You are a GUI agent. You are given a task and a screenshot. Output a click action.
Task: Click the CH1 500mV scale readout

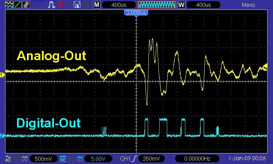click(x=43, y=159)
